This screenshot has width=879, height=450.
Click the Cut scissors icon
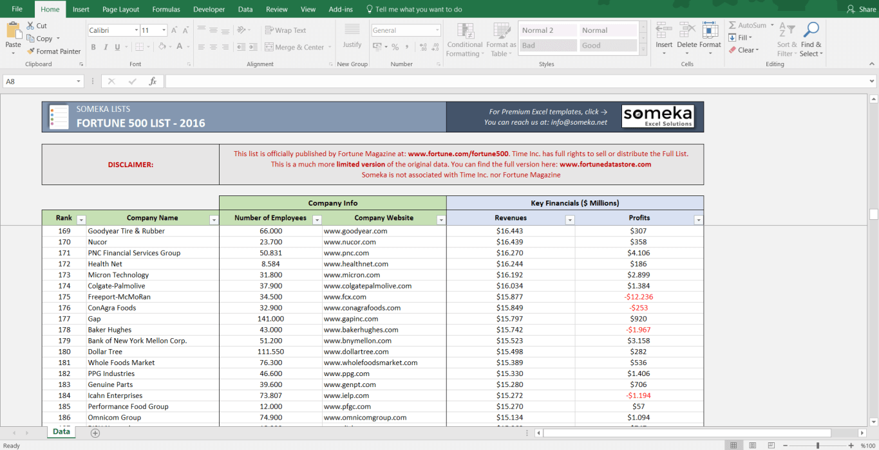[x=31, y=26]
